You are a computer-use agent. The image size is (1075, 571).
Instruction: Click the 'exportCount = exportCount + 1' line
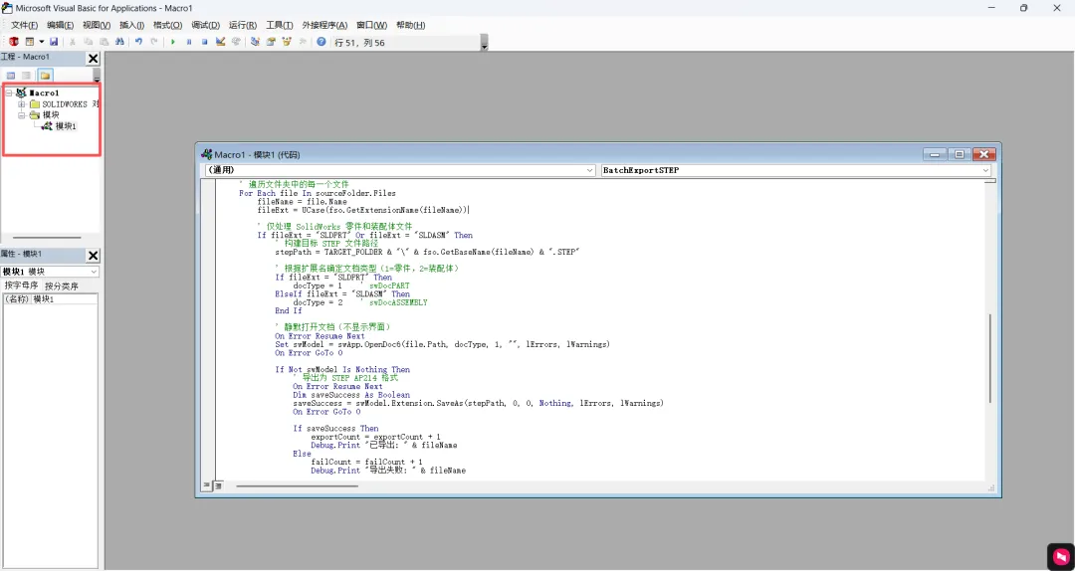point(375,437)
